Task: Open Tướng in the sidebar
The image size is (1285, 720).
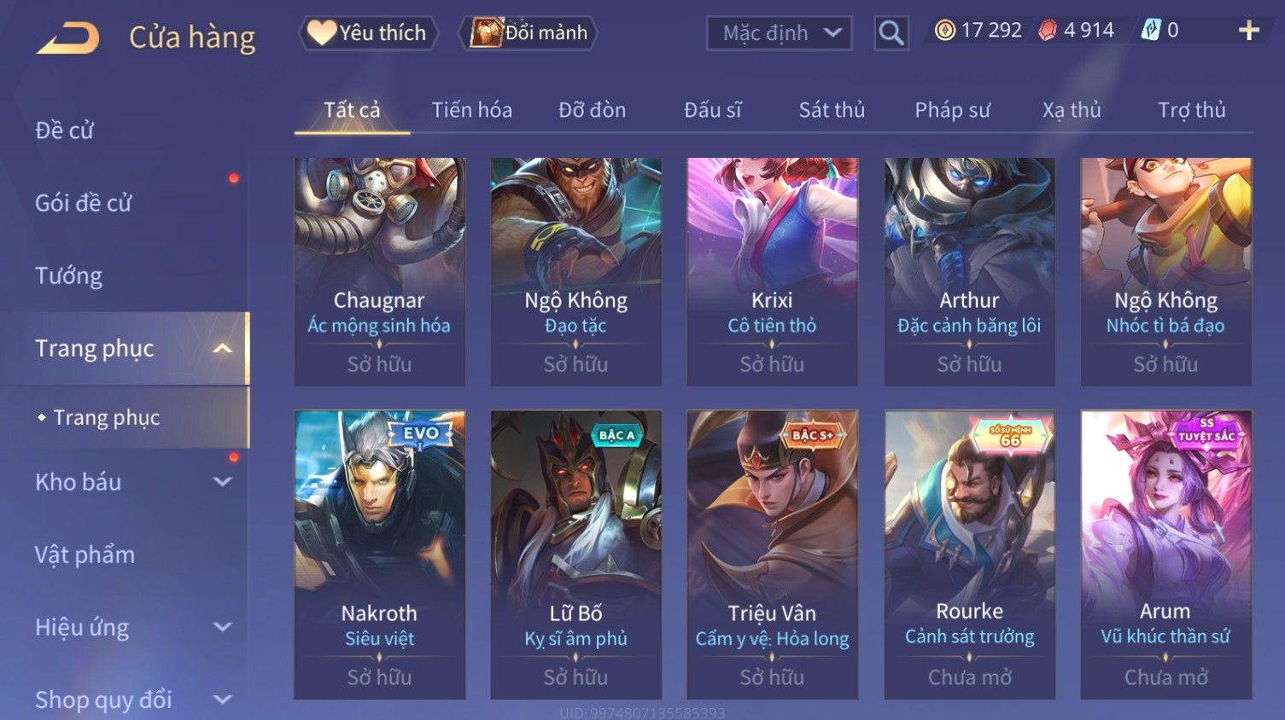Action: coord(68,276)
